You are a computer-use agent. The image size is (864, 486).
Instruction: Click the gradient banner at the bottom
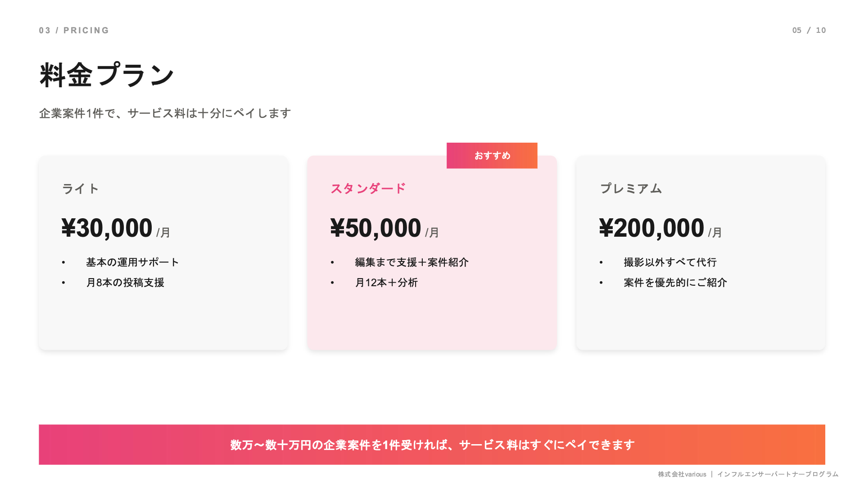coord(432,445)
